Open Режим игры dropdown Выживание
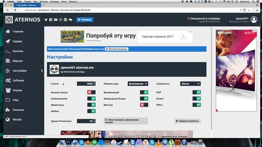Screen dimensions: 262x147 (138, 84)
